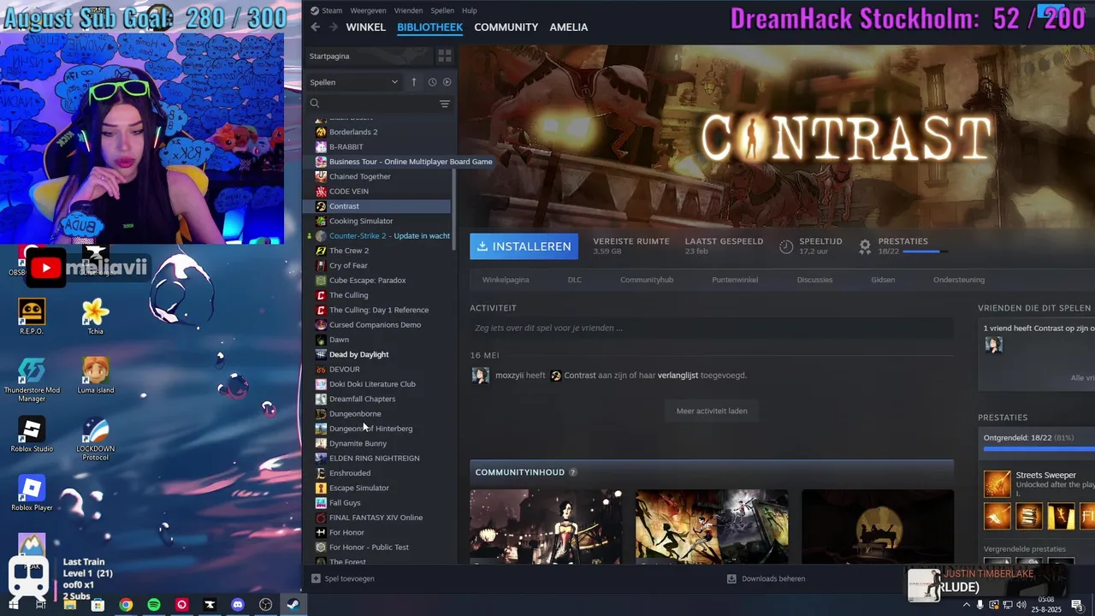Open the Communityhub link

click(647, 280)
